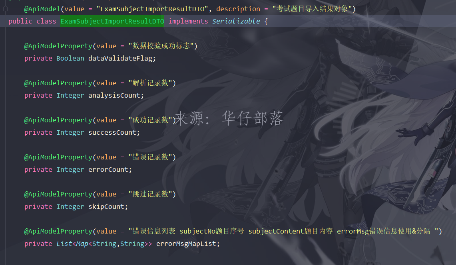Click the Serializable interface name

click(236, 21)
